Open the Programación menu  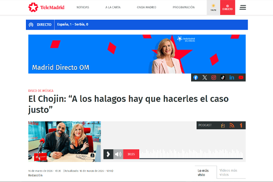pos(183,7)
